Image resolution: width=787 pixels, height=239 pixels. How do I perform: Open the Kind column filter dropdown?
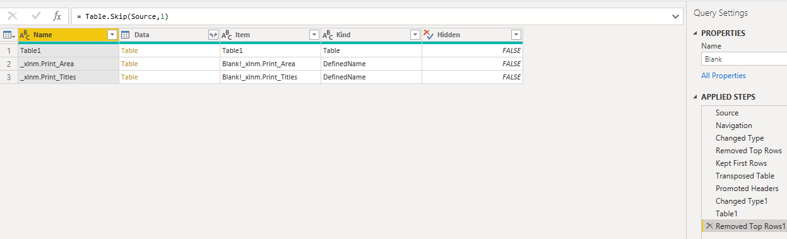[x=415, y=35]
